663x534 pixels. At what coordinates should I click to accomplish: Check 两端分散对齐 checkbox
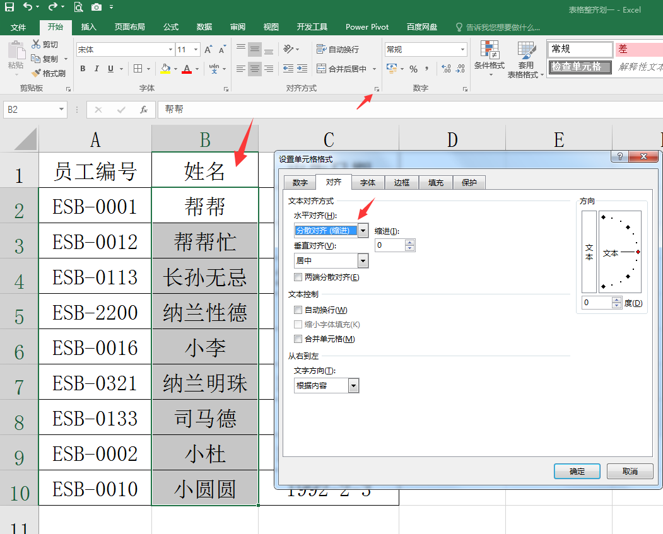click(298, 277)
